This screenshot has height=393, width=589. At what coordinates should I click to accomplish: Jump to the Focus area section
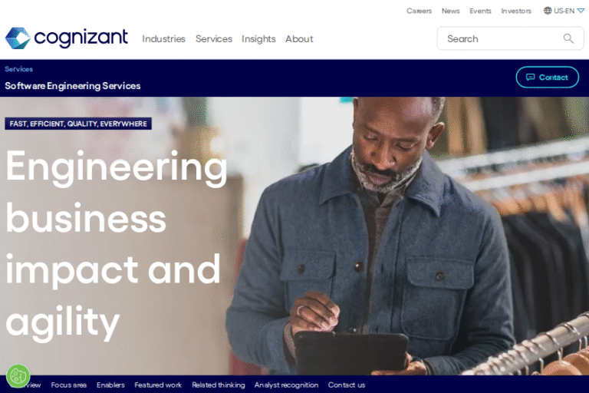point(69,385)
